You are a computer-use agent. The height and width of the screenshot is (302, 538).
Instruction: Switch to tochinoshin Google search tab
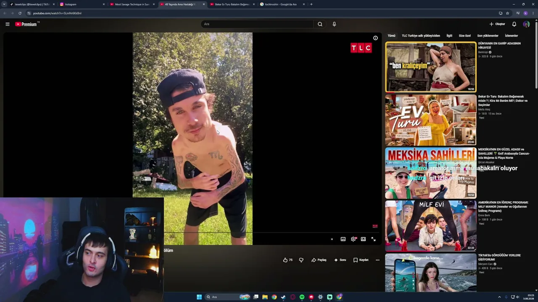pos(282,4)
